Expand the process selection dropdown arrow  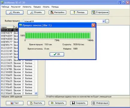click(104, 21)
